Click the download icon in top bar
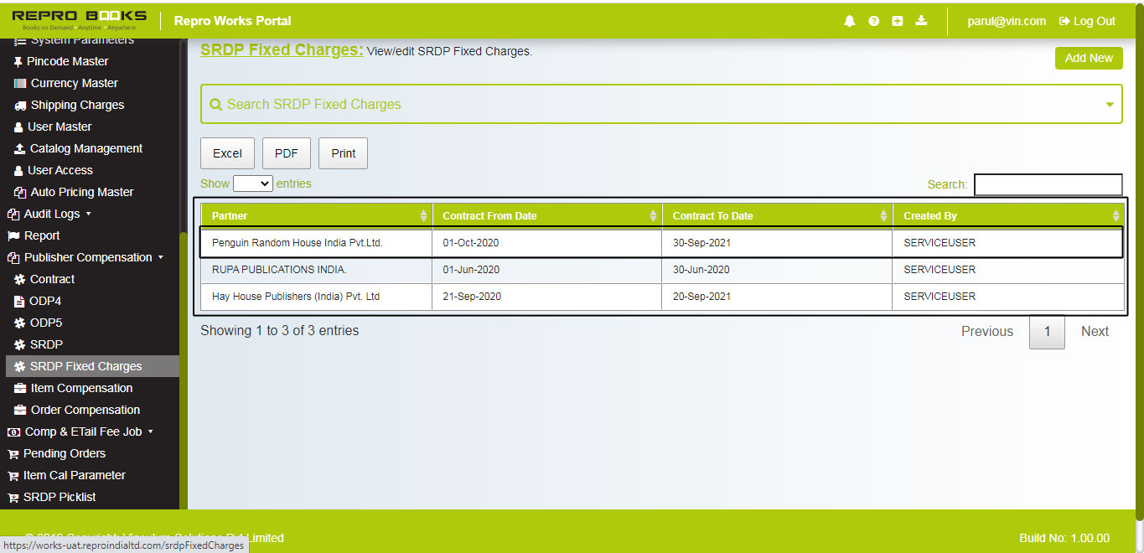The height and width of the screenshot is (553, 1144). click(921, 21)
